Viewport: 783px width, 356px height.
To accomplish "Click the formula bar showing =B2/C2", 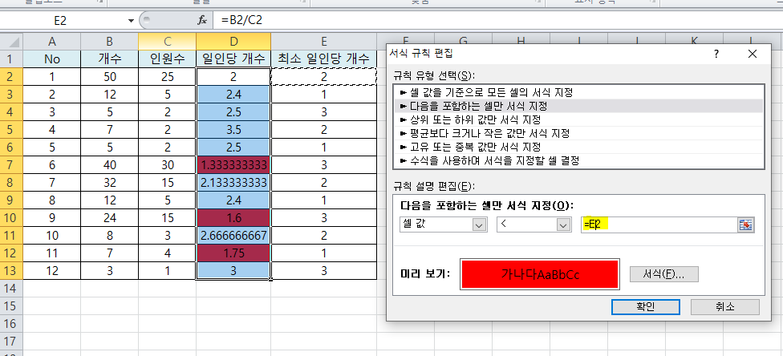I will 497,21.
